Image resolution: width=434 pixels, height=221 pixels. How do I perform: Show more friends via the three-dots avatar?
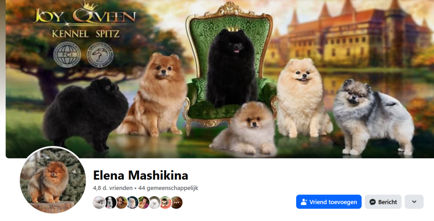click(176, 202)
